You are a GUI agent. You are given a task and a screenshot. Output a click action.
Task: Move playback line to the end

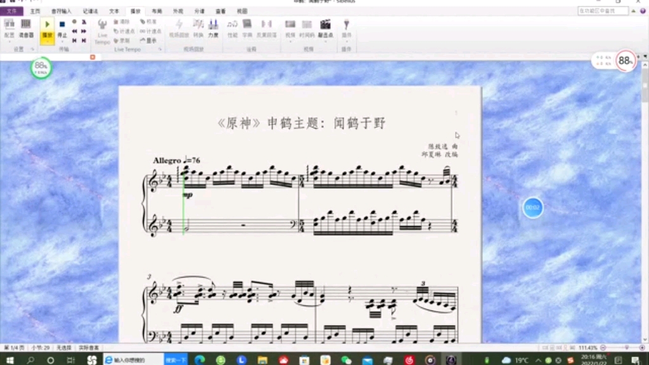(84, 41)
